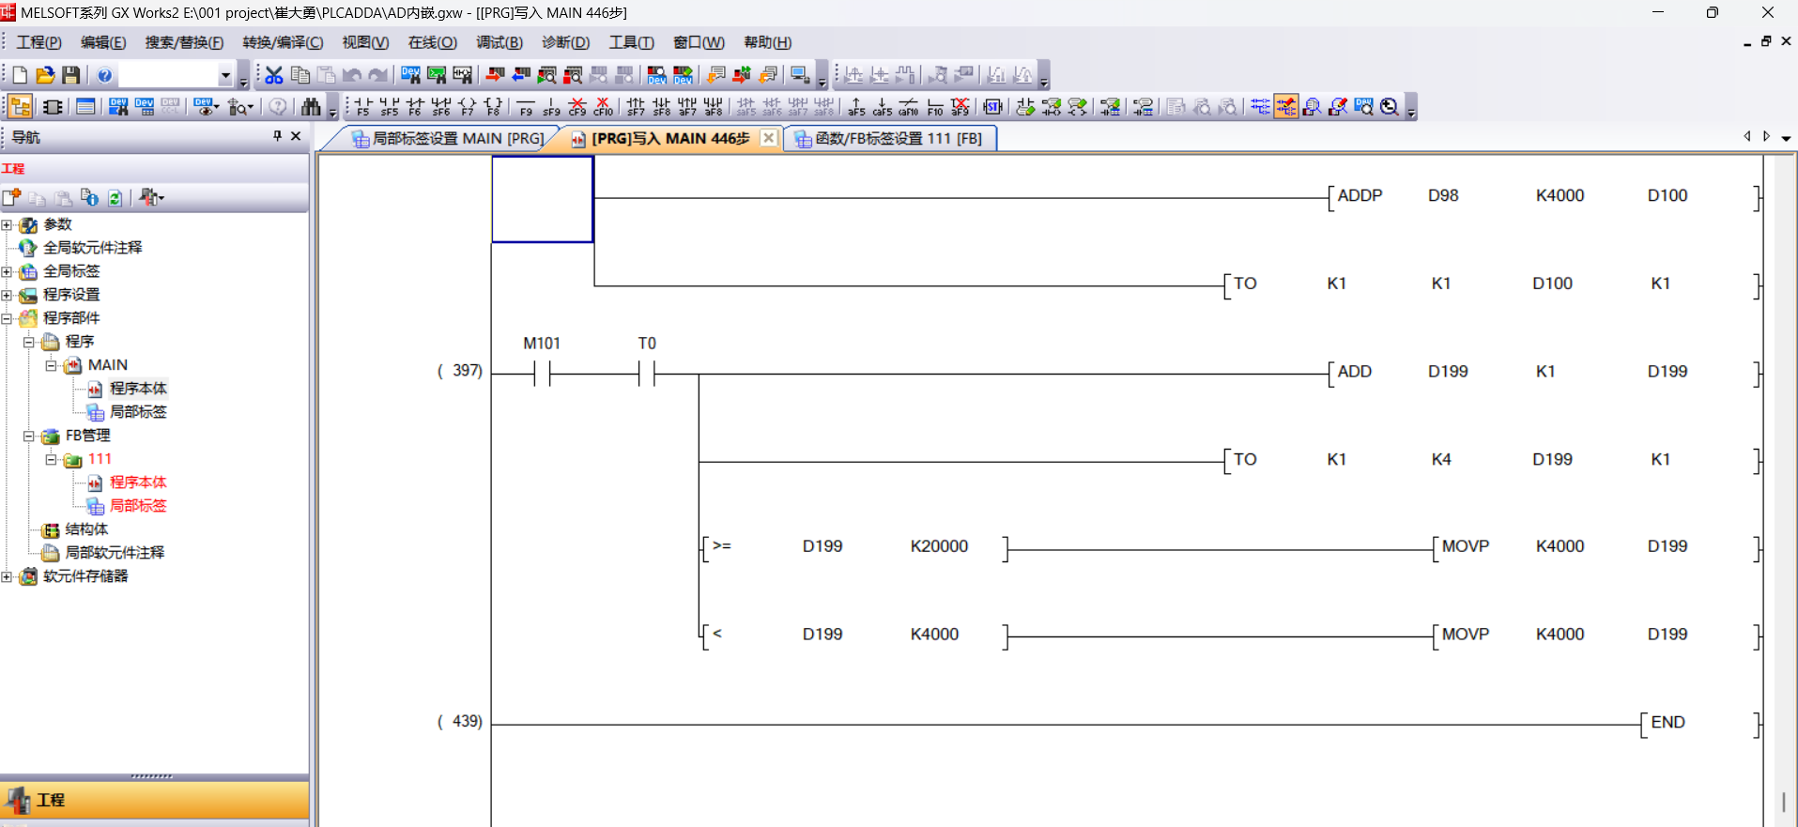Click the END instruction in the ladder
Image resolution: width=1798 pixels, height=827 pixels.
coord(1667,723)
